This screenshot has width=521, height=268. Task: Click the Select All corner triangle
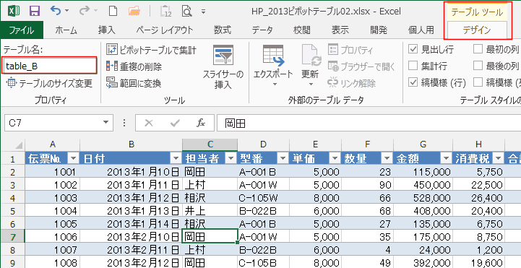tap(19, 145)
